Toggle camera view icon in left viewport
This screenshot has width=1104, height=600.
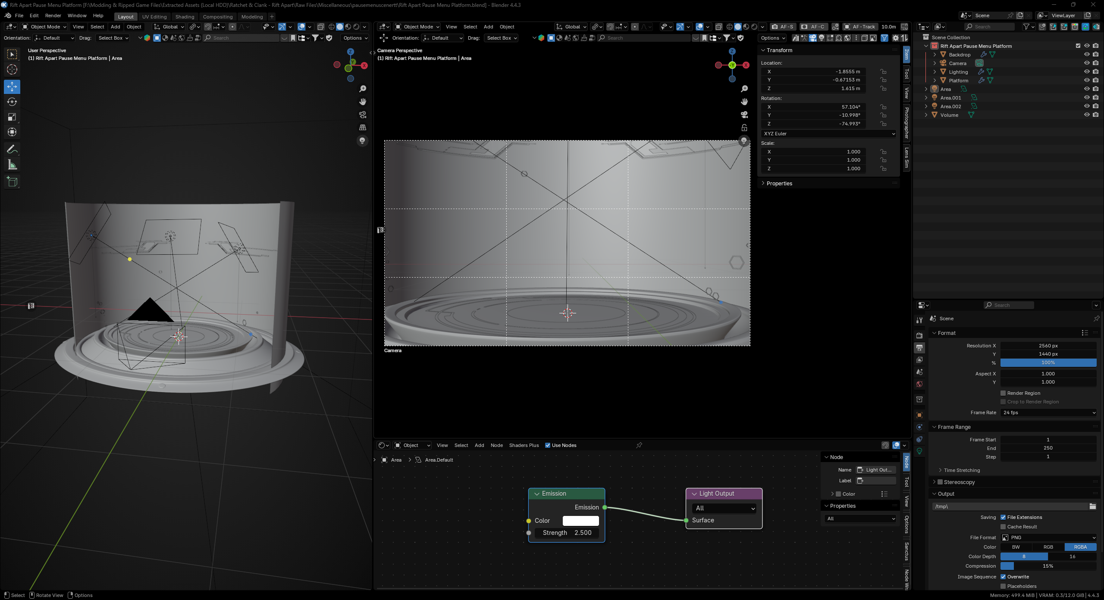[363, 115]
